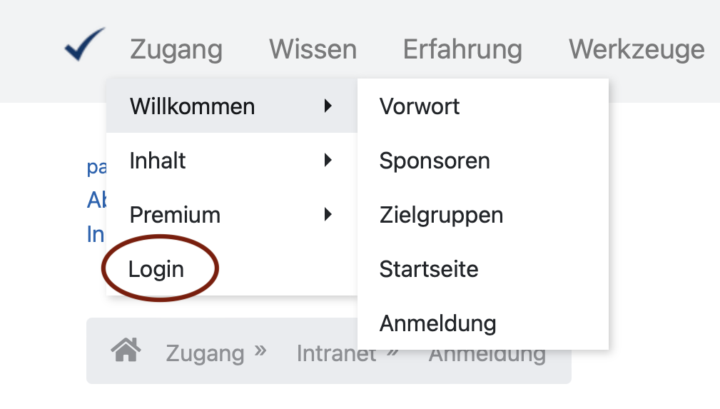720x409 pixels.
Task: Open the Wissen navigation menu
Action: tap(313, 50)
